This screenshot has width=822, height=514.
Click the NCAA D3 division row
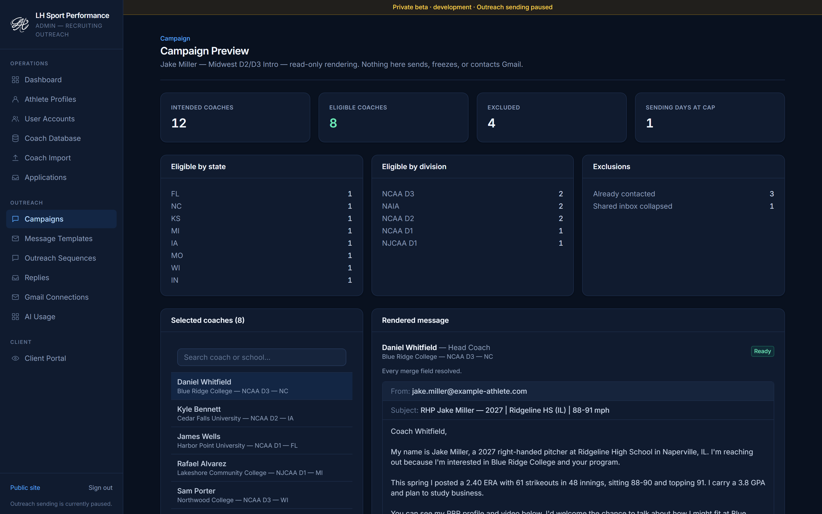click(472, 194)
